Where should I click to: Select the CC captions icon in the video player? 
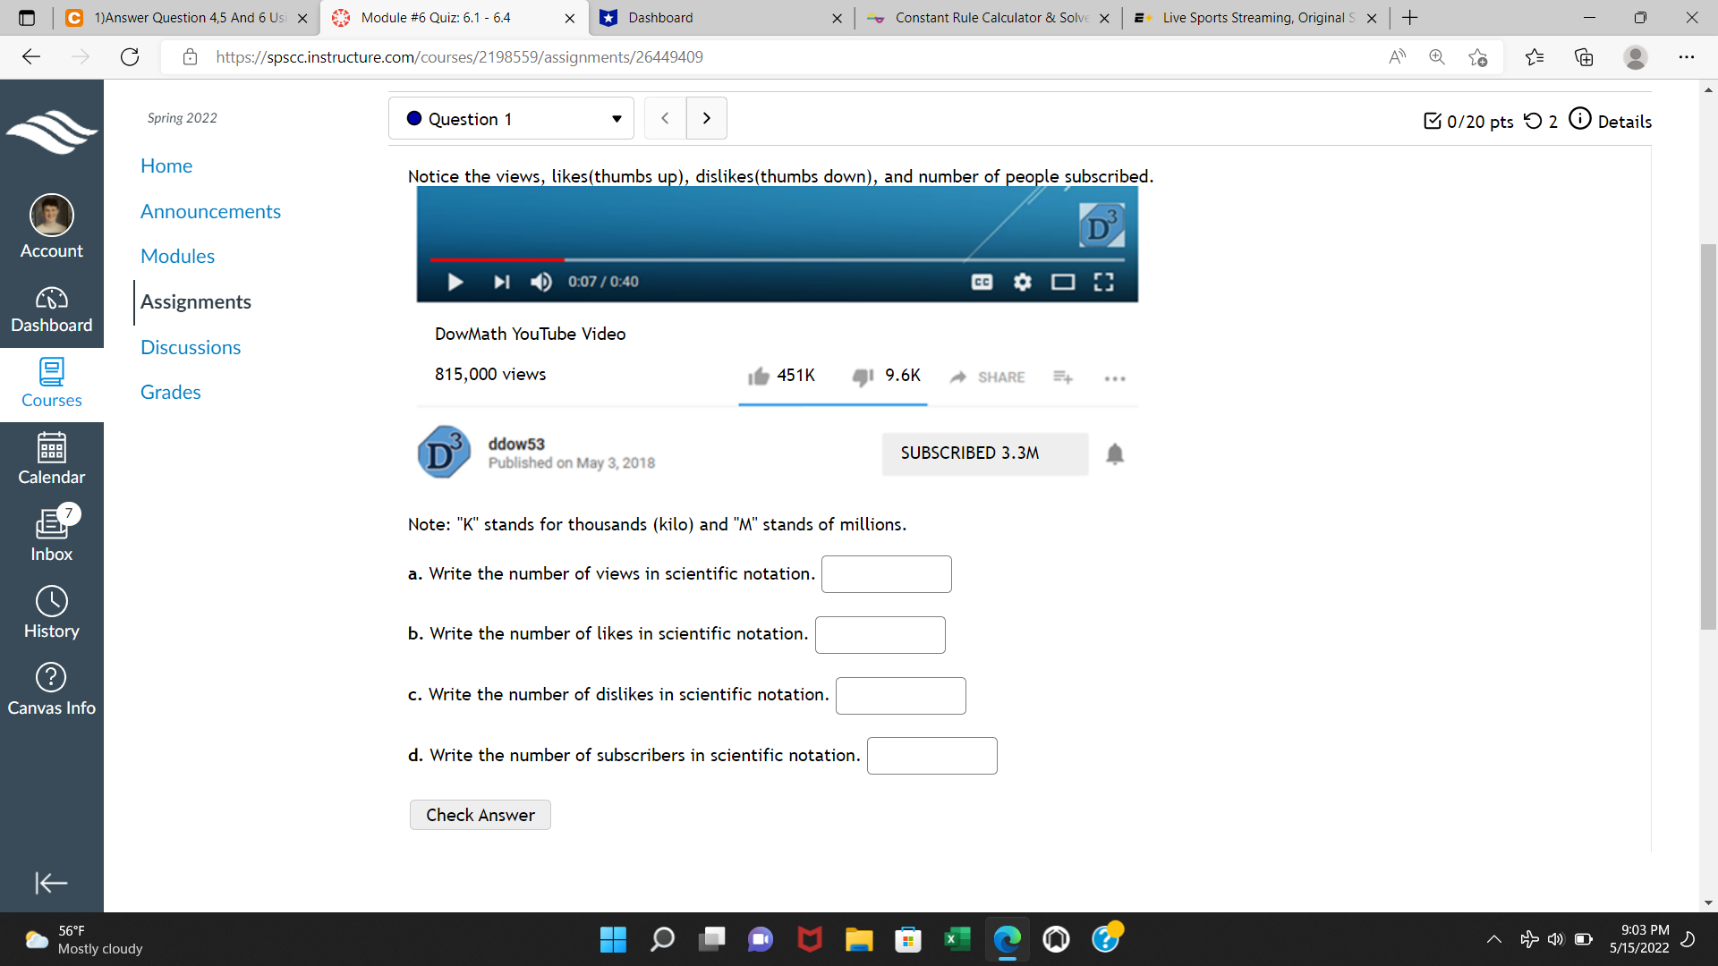982,282
